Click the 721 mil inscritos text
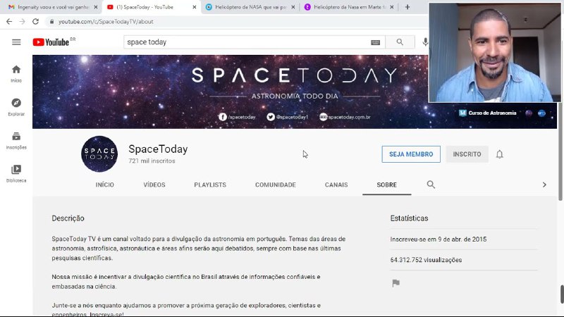Image resolution: width=564 pixels, height=317 pixels. click(x=152, y=161)
